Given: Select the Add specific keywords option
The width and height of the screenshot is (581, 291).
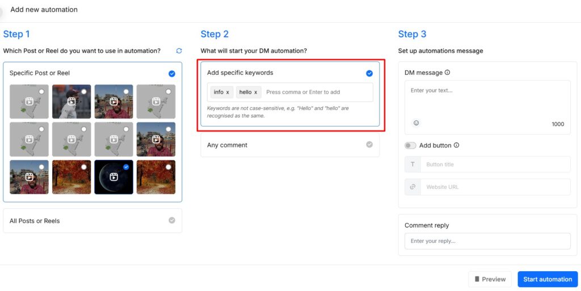Looking at the screenshot, I should point(369,73).
